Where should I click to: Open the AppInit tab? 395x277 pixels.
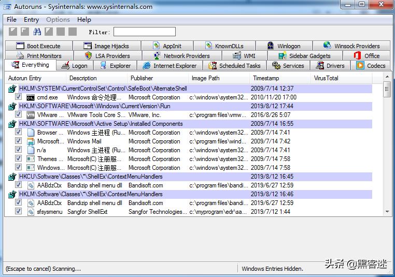click(167, 46)
